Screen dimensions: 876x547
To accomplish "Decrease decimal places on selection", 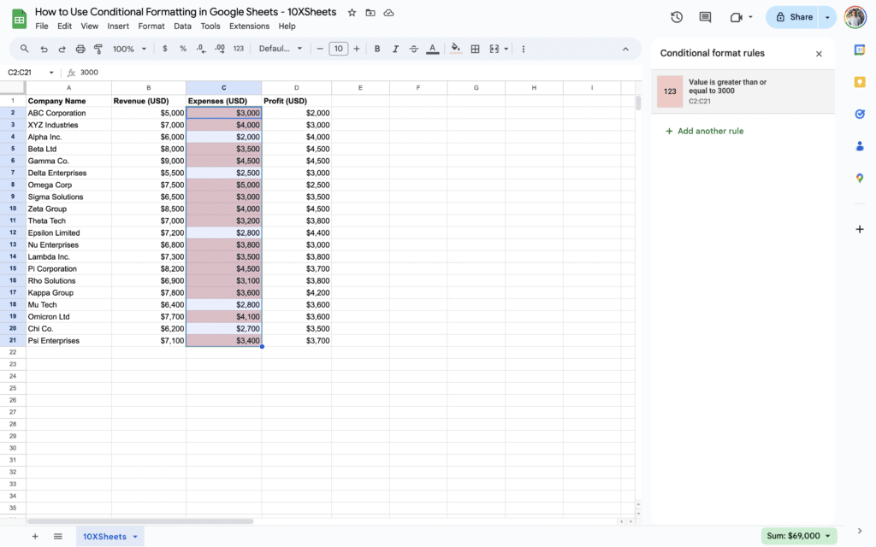I will (x=200, y=49).
